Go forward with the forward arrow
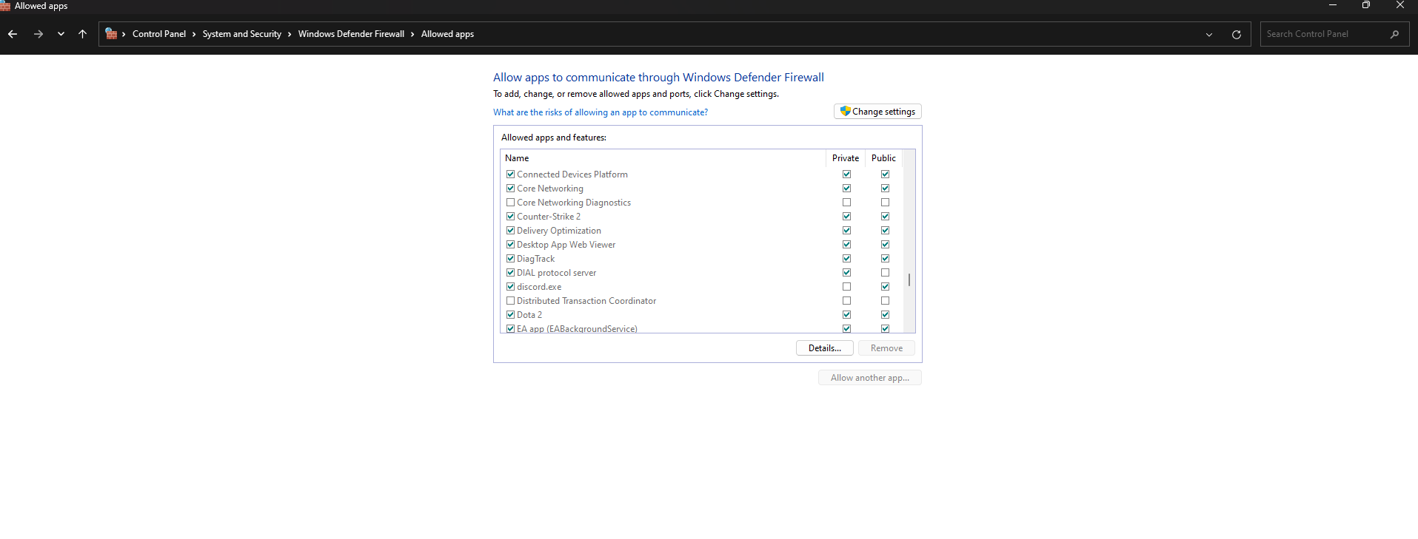Viewport: 1418px width, 539px height. point(39,34)
